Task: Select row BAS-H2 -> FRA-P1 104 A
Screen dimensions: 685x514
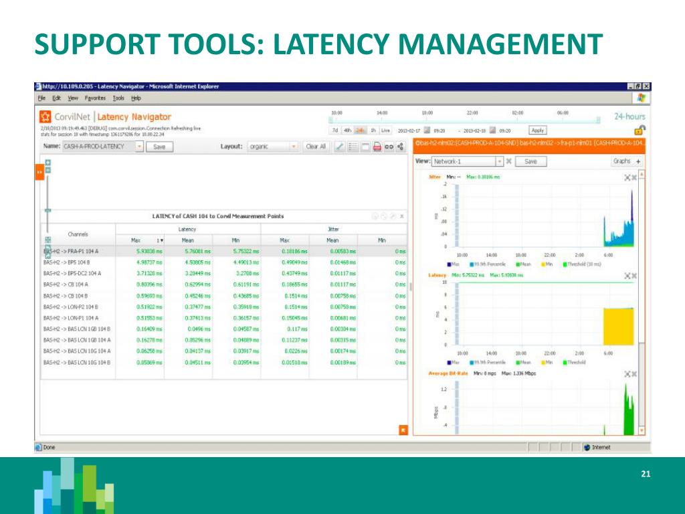Action: pyautogui.click(x=224, y=252)
